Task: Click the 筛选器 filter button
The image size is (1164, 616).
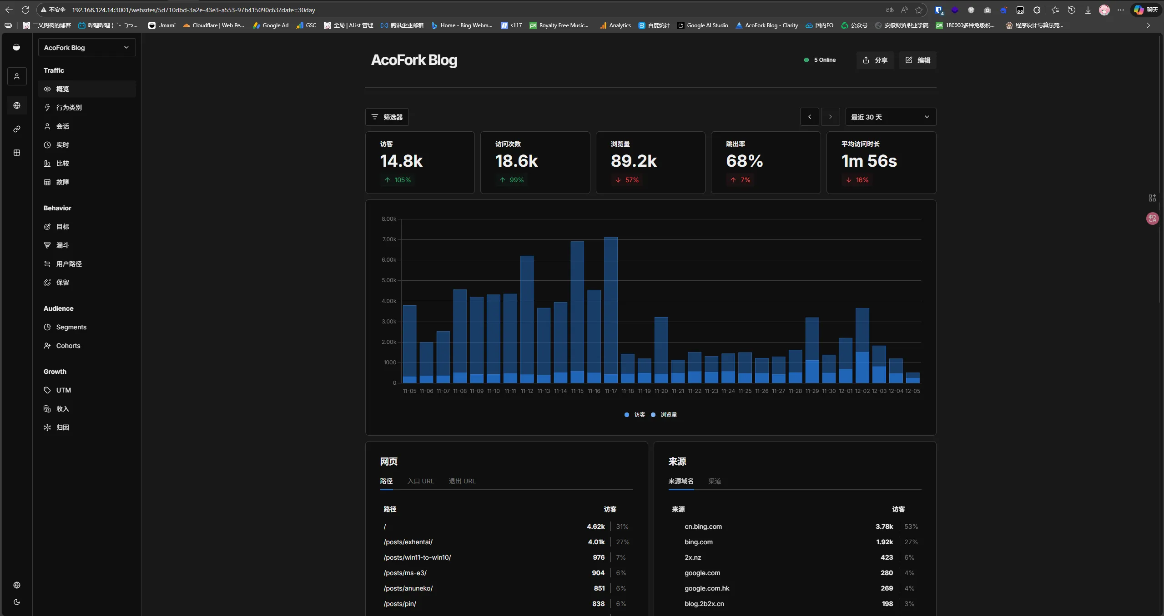Action: 387,117
